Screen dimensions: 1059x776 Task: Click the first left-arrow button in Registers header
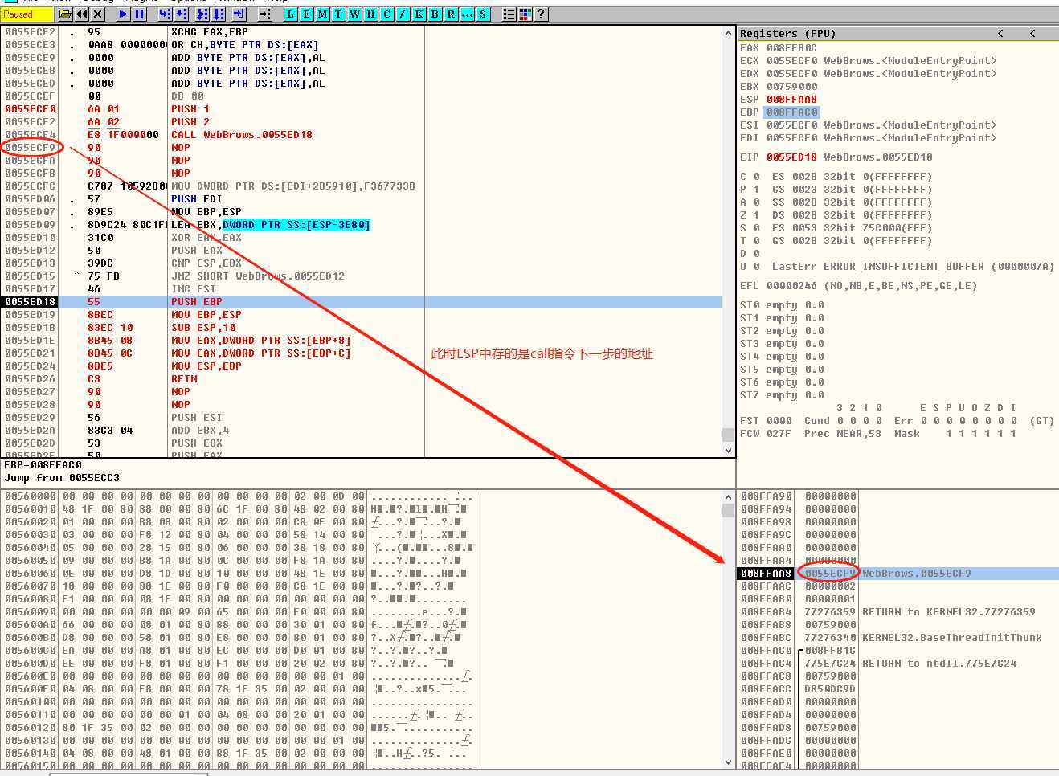[1000, 33]
